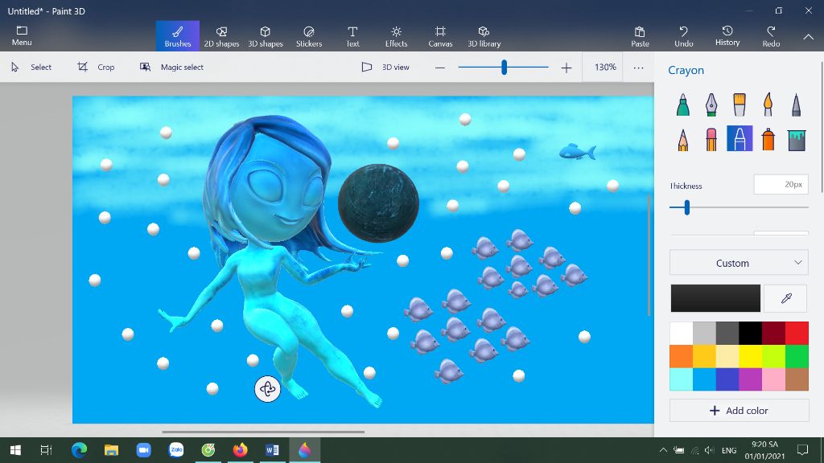Click the rotate handle near the character's feet
Viewport: 824px width, 463px height.
tap(267, 389)
